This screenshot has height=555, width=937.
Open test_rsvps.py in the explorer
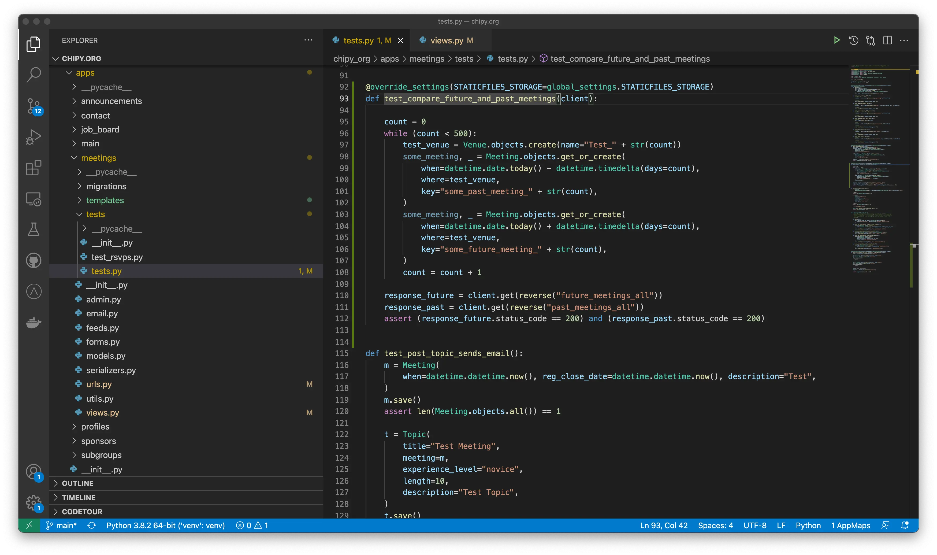(x=186, y=257)
